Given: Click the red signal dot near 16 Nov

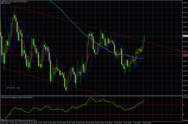Looking at the screenshot, I should (x=28, y=56).
